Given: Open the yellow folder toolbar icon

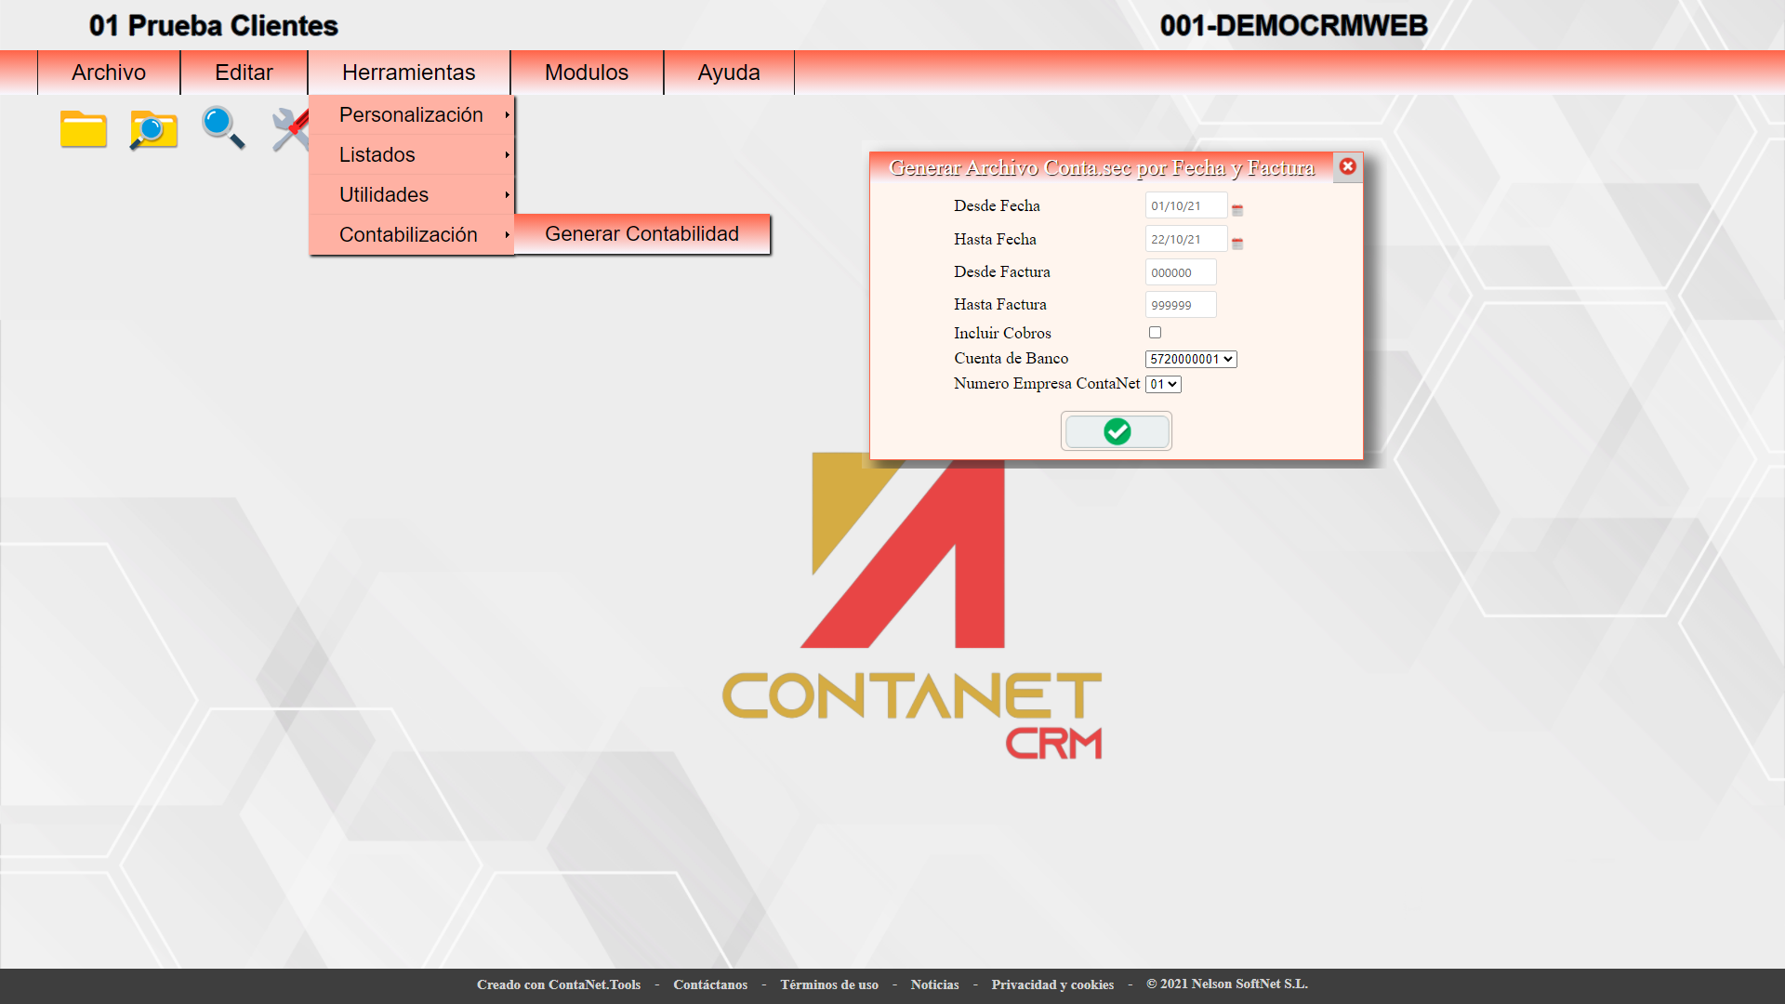Looking at the screenshot, I should 84,129.
